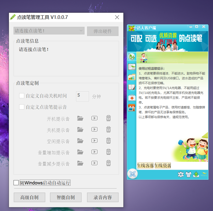Open the notebook and pen sidebar icon
This screenshot has height=211, width=213.
132,87
